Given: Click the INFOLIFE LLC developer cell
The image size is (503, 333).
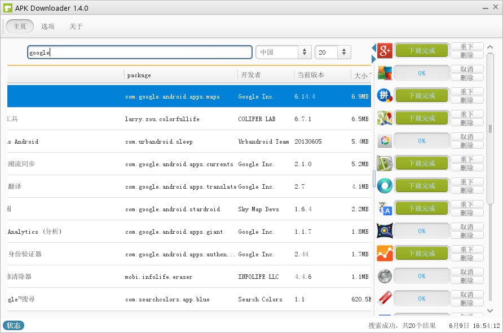Looking at the screenshot, I should [258, 277].
